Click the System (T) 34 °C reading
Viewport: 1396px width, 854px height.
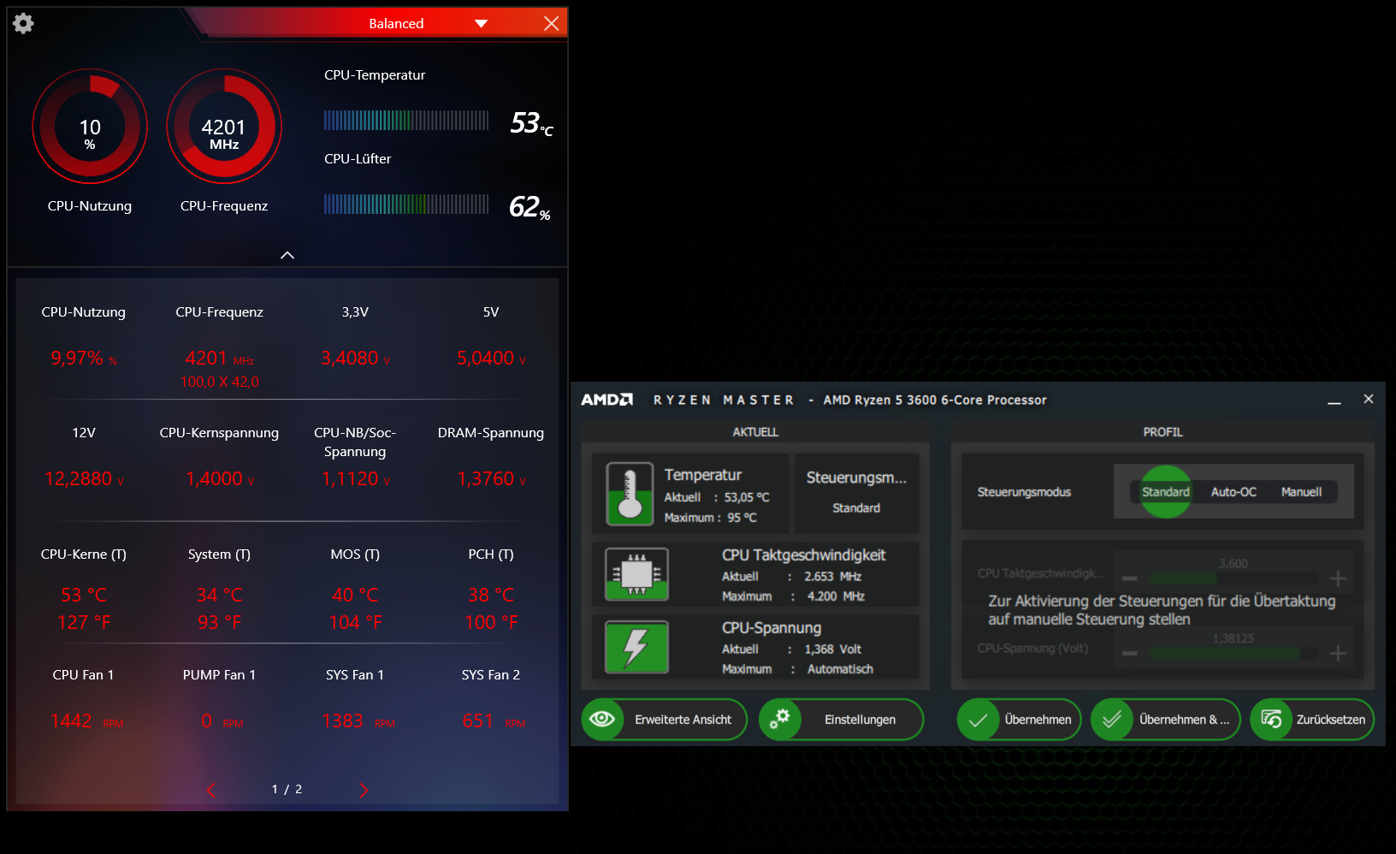pos(220,595)
